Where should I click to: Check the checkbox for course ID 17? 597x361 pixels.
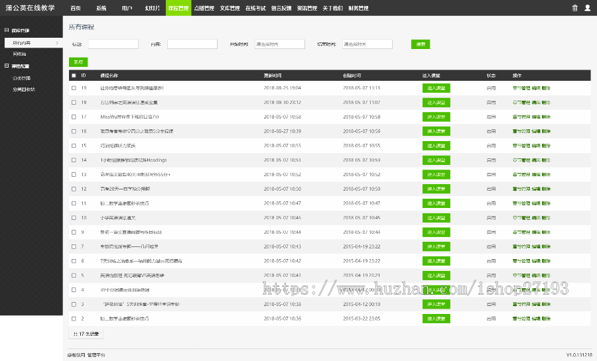click(74, 117)
